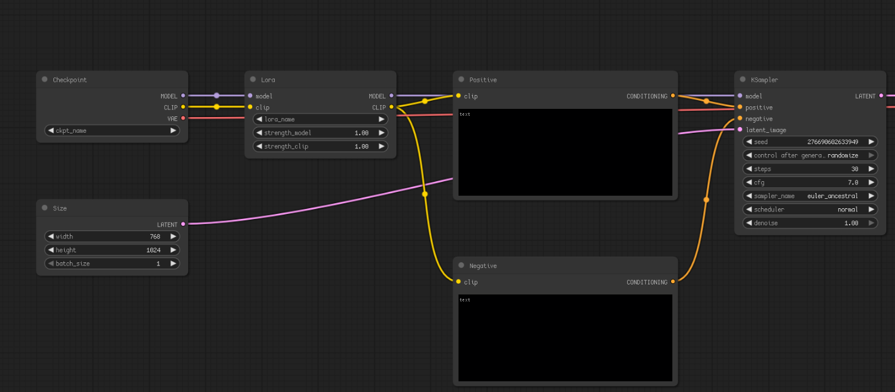Screen dimensions: 895x392
Task: Decrease strength_clip with its left arrow
Action: [x=259, y=146]
